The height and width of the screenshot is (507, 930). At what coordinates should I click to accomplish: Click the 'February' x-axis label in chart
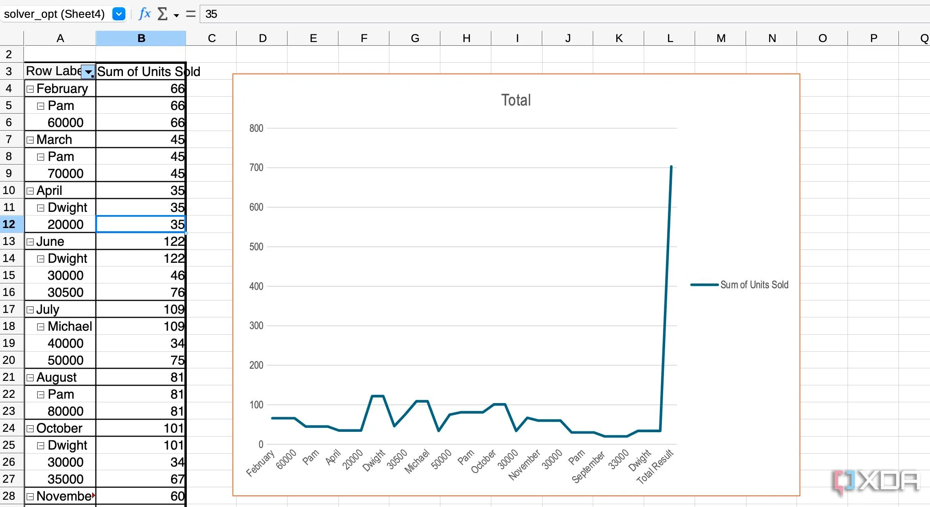(261, 463)
